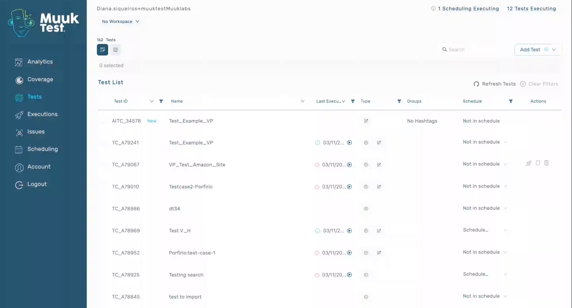Navigate to Issues in the sidebar
Image resolution: width=572 pixels, height=308 pixels.
(x=30, y=132)
